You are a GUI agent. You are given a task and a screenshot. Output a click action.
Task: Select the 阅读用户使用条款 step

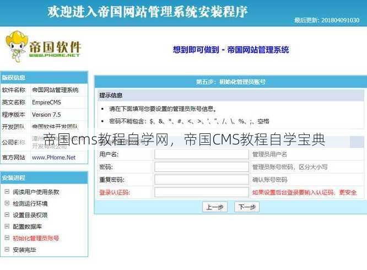[36, 192]
